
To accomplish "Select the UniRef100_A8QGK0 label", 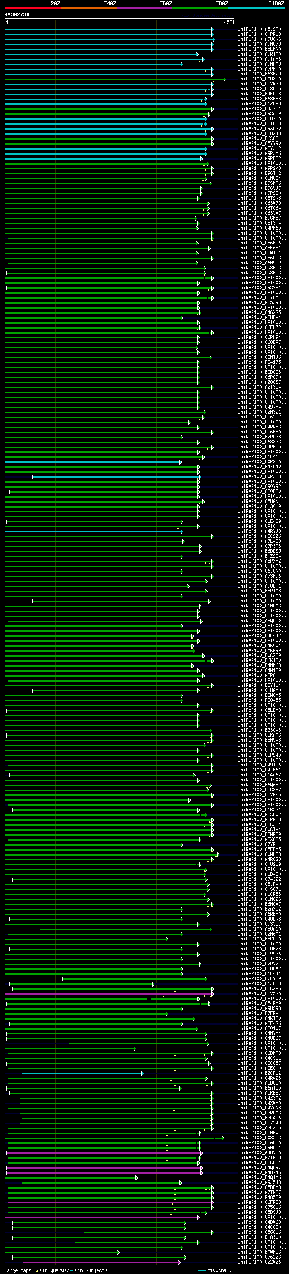I will click(259, 621).
